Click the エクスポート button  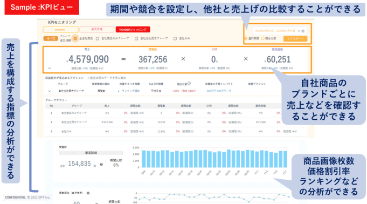[295, 39]
